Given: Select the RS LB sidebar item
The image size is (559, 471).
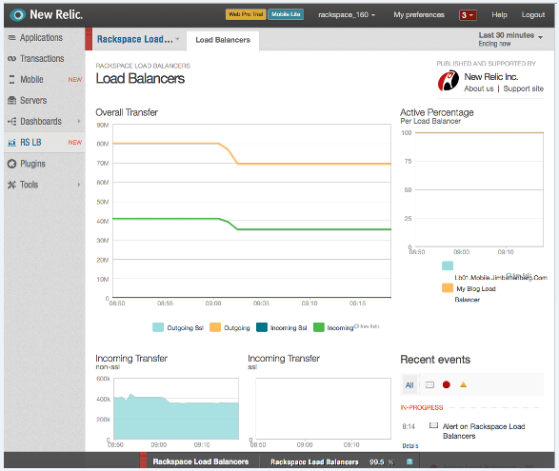Looking at the screenshot, I should coord(45,143).
